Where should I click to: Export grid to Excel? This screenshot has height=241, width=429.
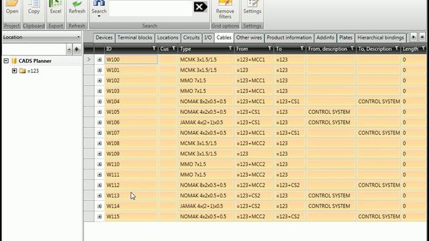[x=56, y=7]
